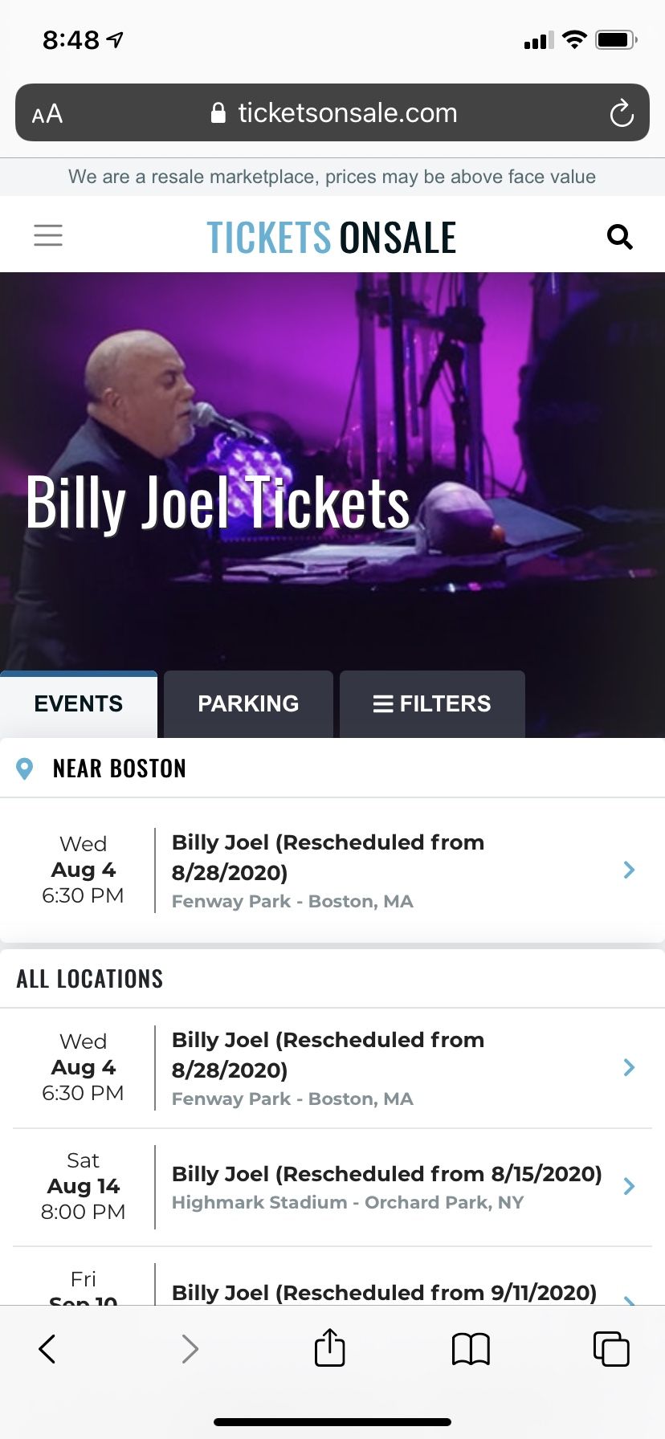
Task: Open Safari bookmarks icon
Action: coord(471,1349)
